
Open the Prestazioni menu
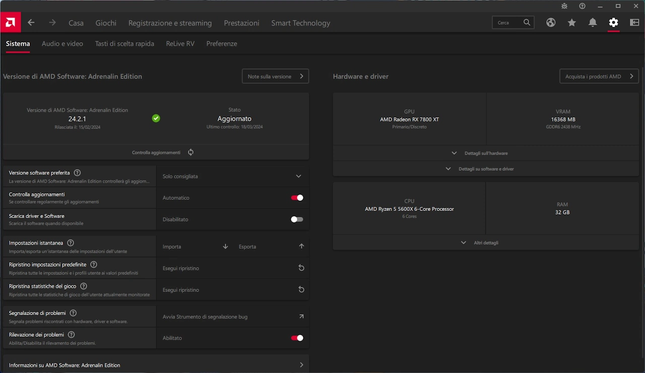(x=241, y=23)
